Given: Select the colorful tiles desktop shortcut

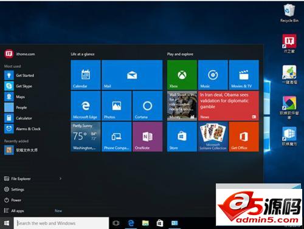Looking at the screenshot, I should [x=289, y=108].
